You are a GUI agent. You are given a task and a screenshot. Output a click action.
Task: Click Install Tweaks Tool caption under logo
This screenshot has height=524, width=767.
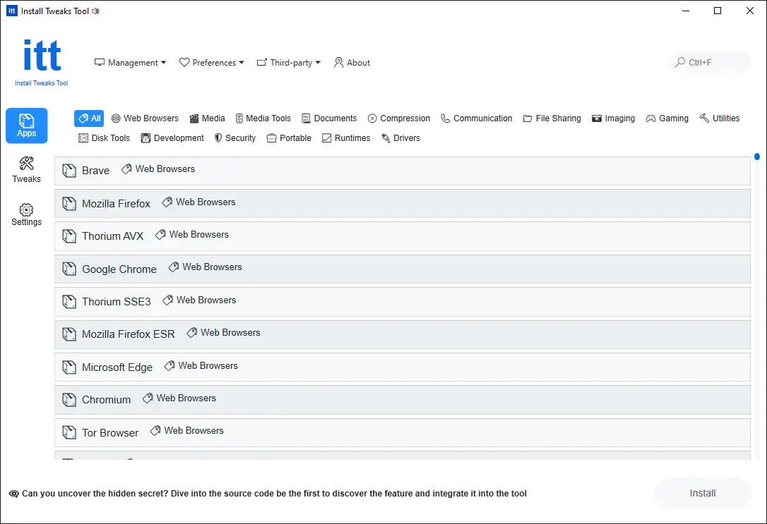click(42, 83)
